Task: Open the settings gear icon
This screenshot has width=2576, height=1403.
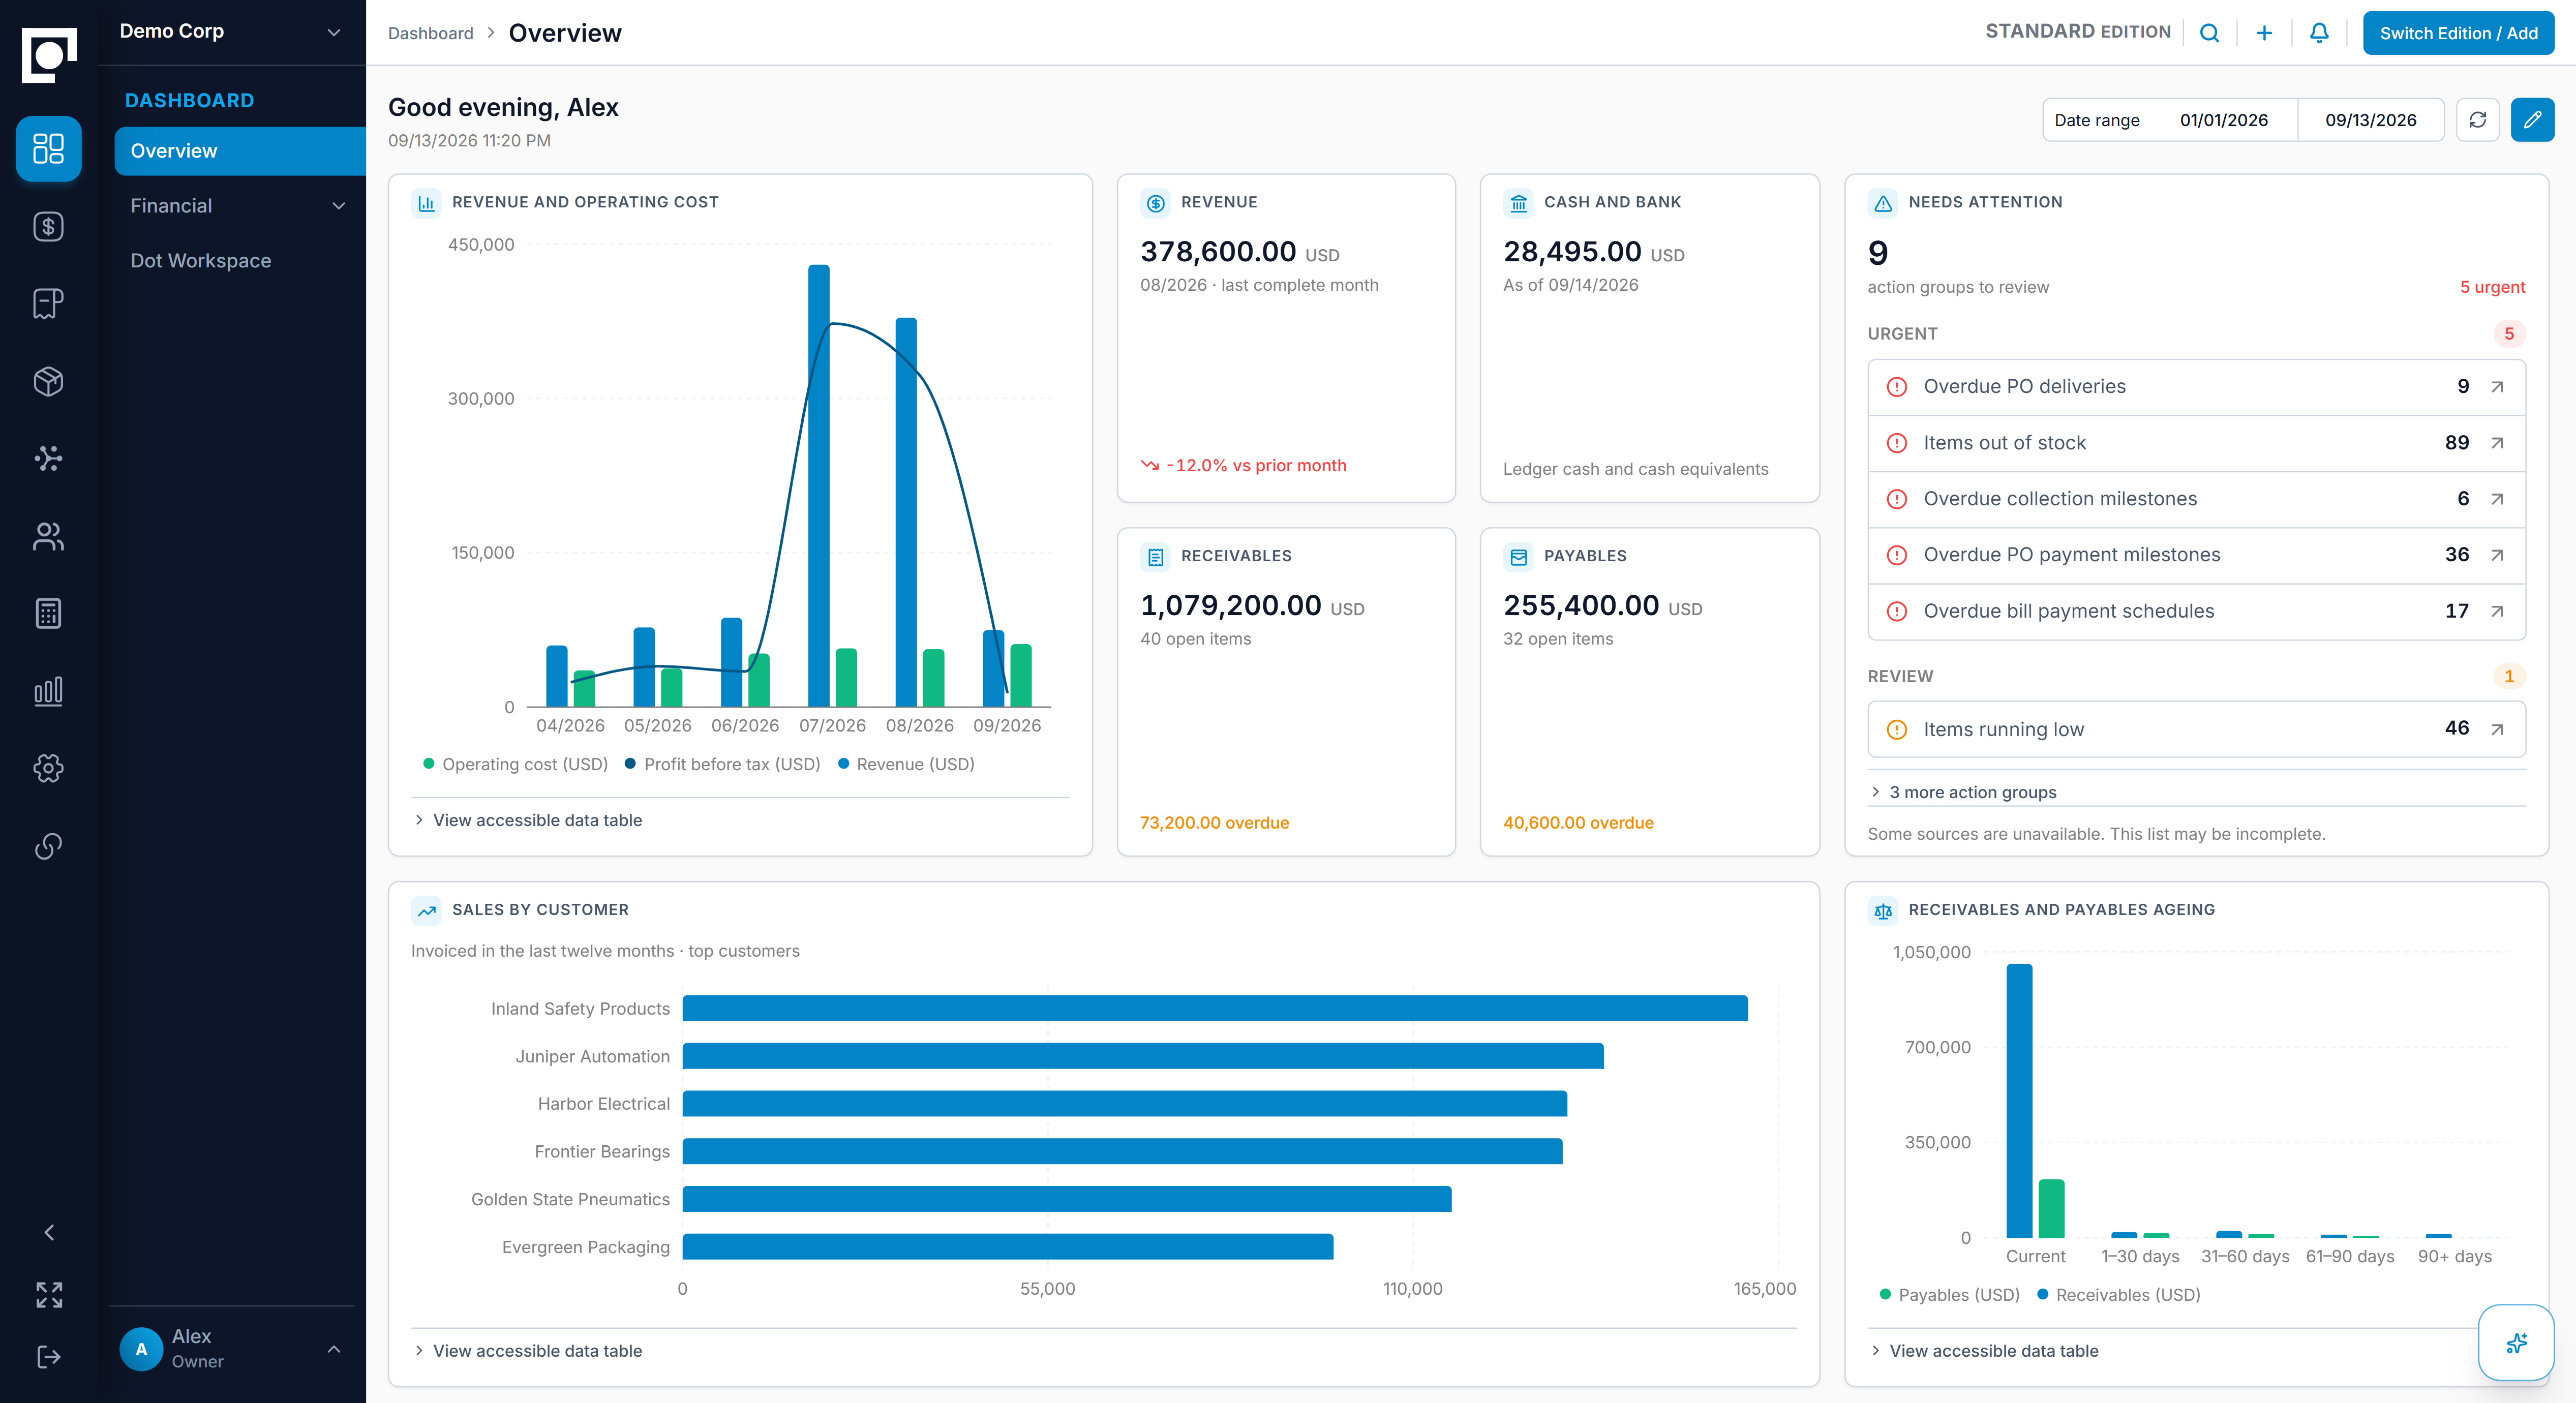Action: (48, 768)
